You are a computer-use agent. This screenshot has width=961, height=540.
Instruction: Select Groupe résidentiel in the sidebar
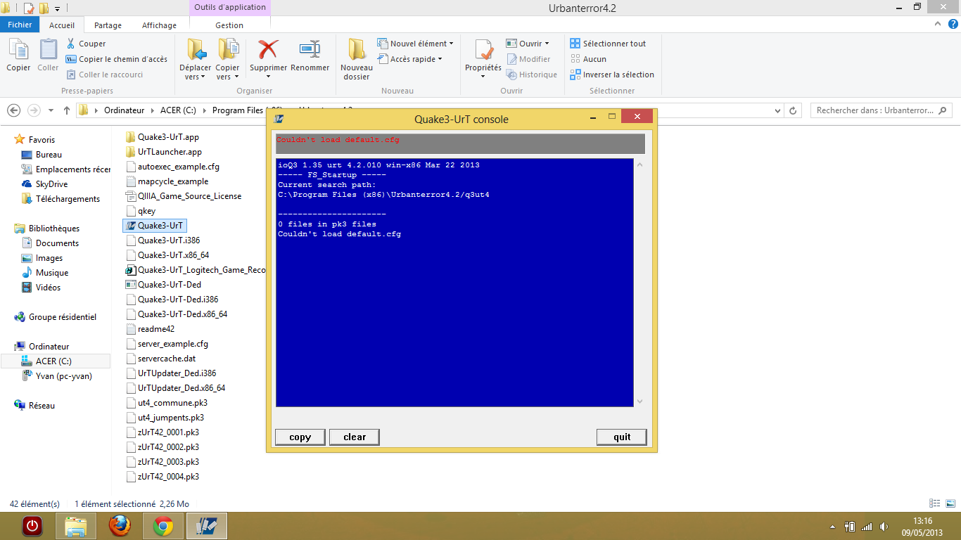point(55,317)
